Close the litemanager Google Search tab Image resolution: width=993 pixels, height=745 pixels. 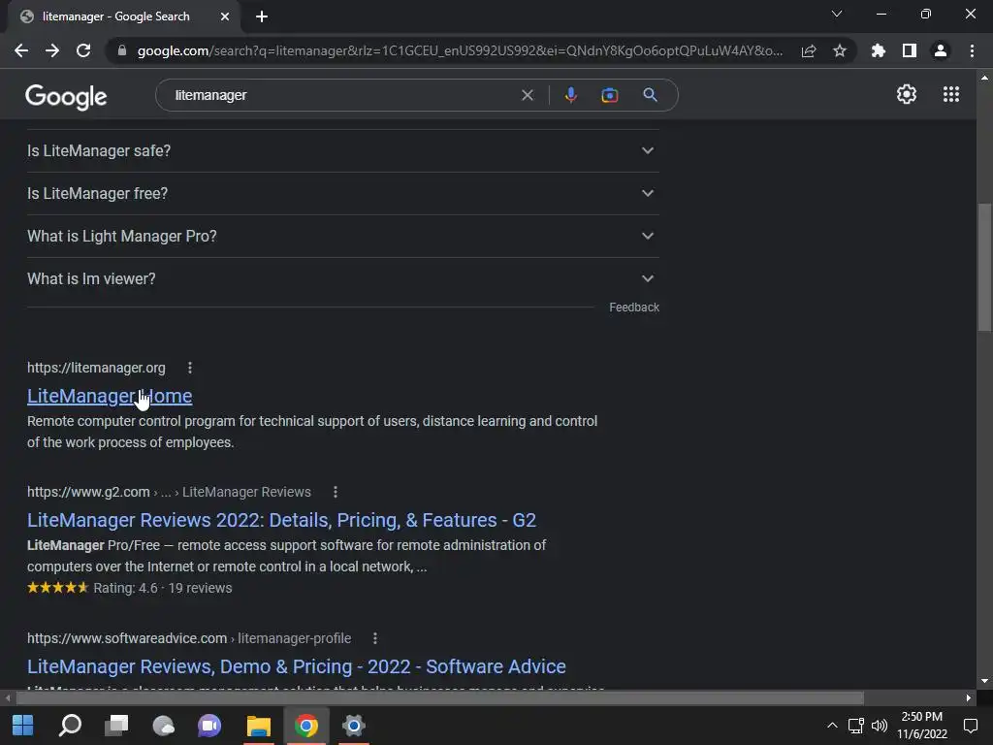tap(225, 16)
